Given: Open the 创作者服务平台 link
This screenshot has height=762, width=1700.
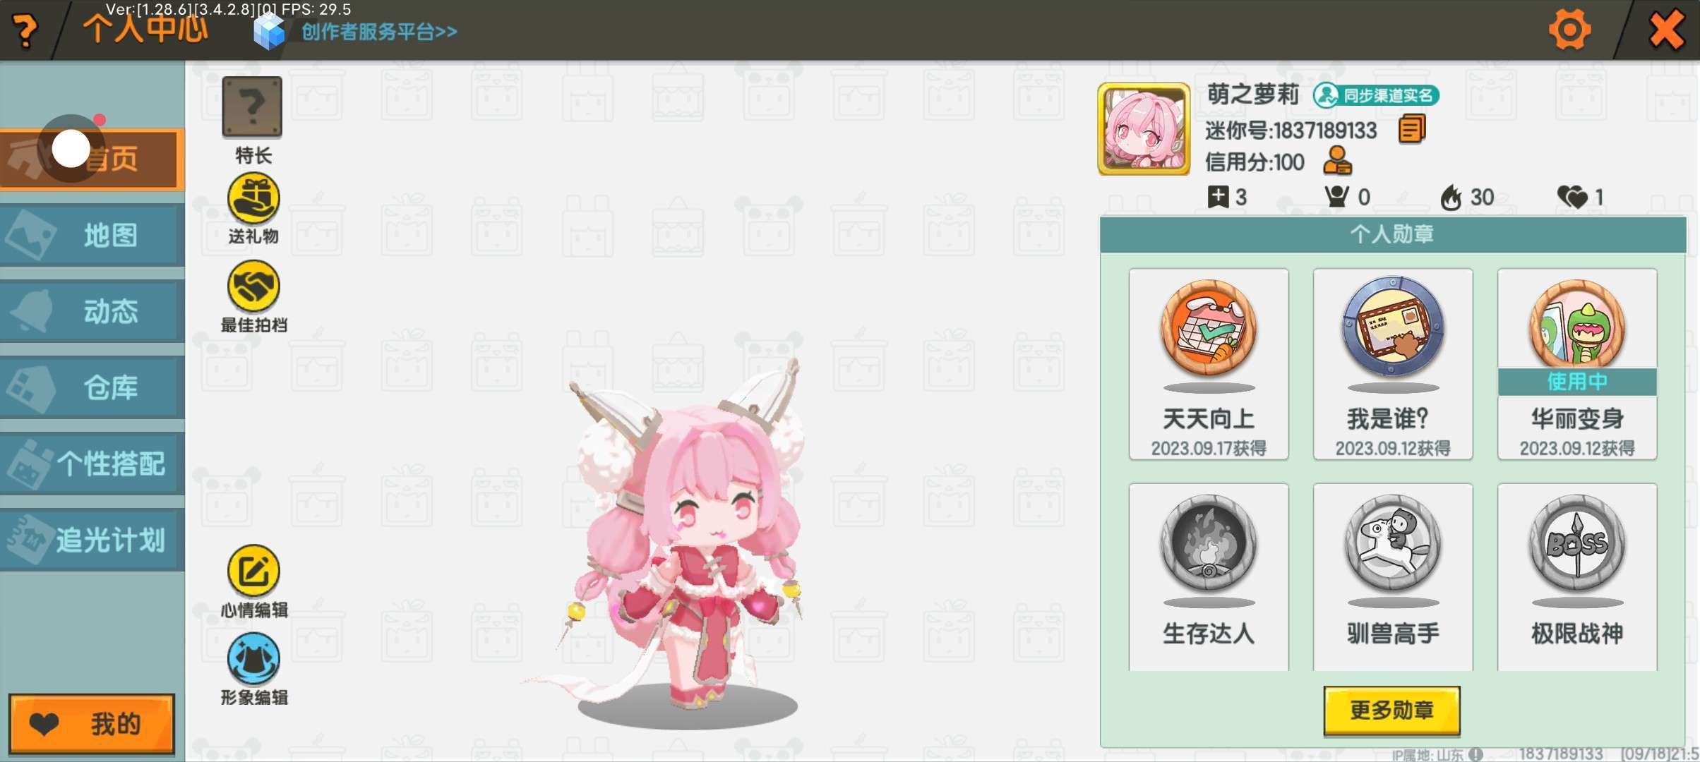Looking at the screenshot, I should tap(379, 32).
